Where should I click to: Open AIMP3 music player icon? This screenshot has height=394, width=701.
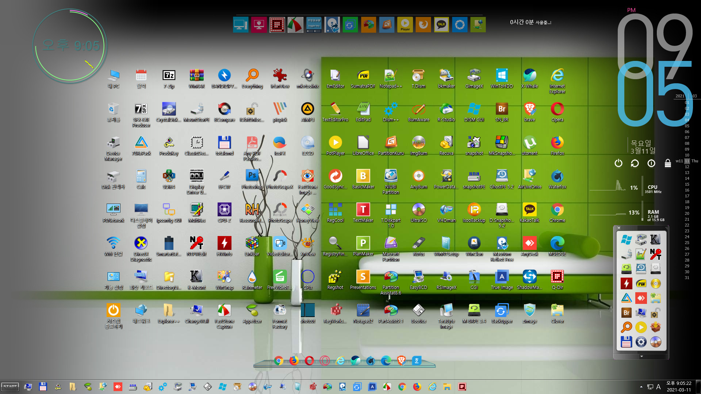click(x=307, y=112)
